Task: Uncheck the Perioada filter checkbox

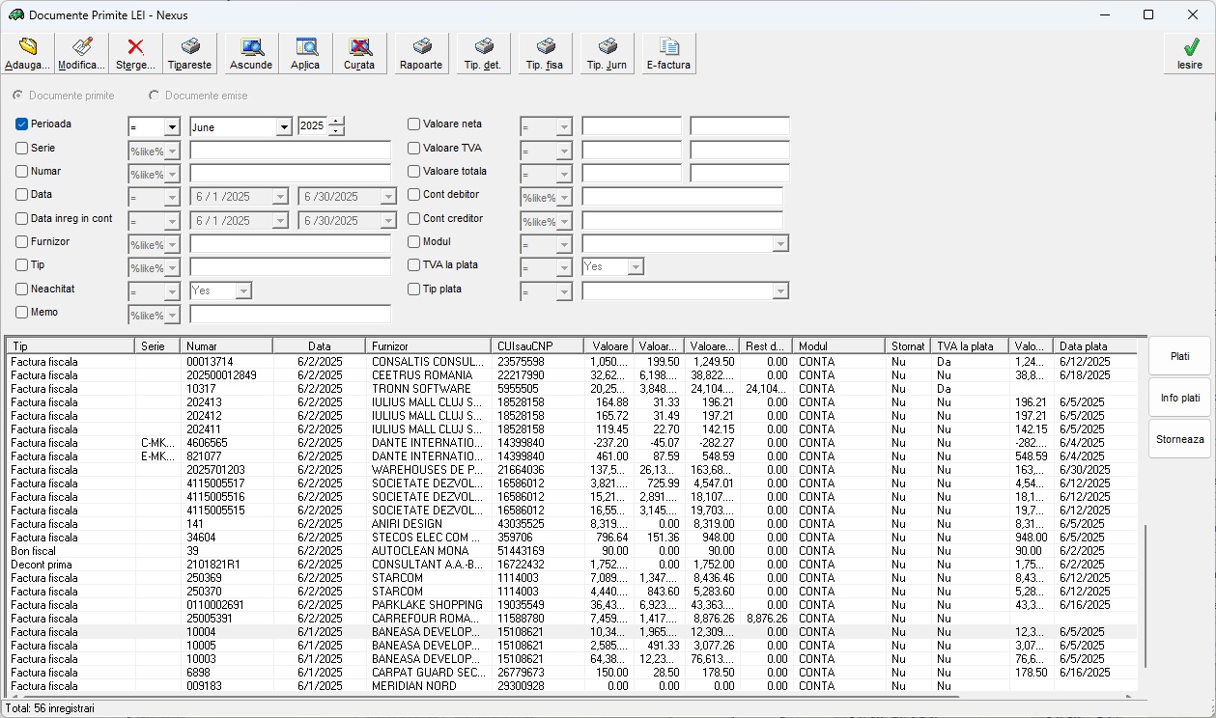Action: (x=22, y=124)
